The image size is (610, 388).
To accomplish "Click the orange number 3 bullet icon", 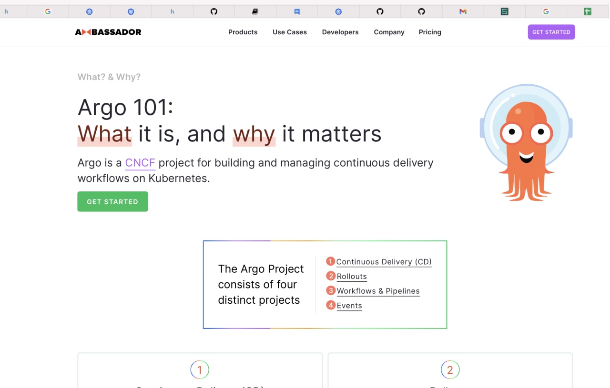I will click(331, 290).
